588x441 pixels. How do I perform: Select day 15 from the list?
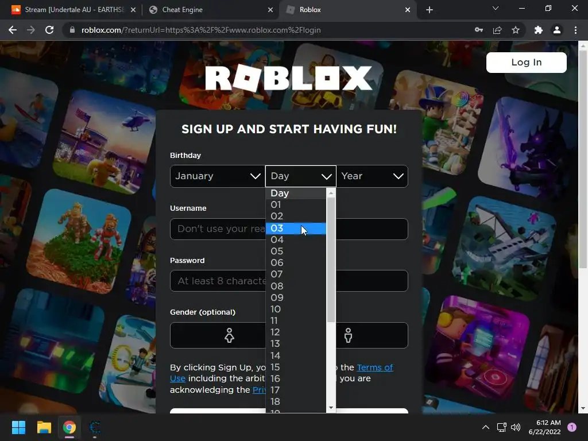[296, 367]
